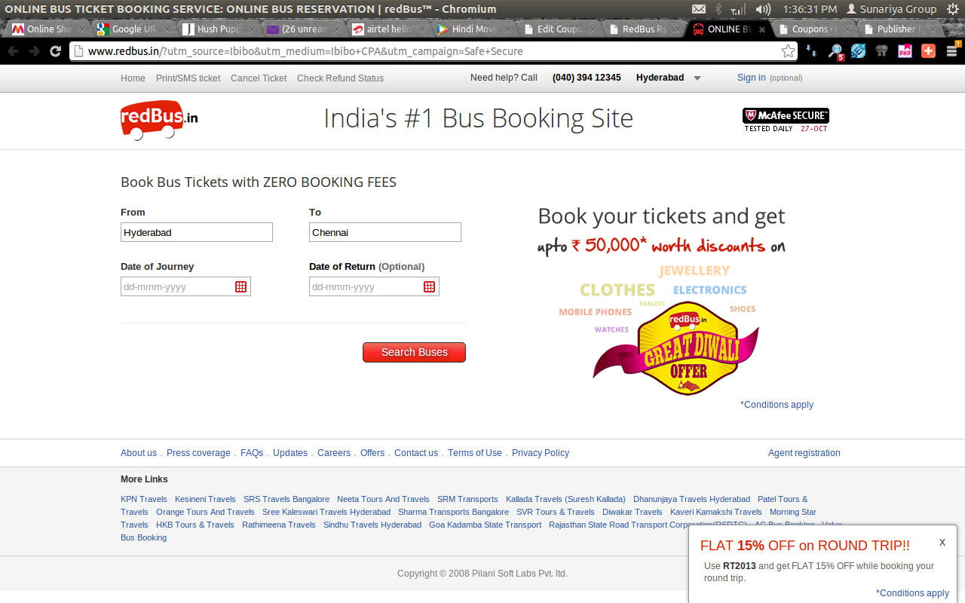Open the Kesineni Travels link
The width and height of the screenshot is (965, 603).
tap(205, 499)
